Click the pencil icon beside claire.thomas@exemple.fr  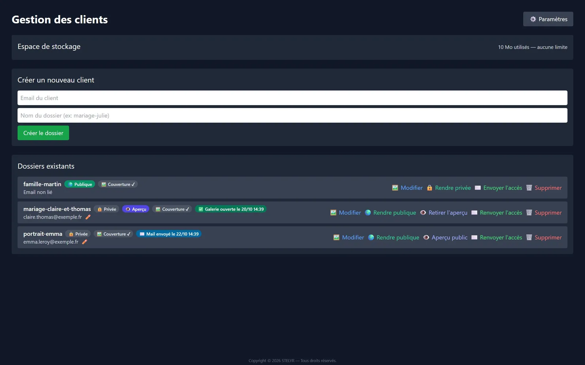coord(88,217)
